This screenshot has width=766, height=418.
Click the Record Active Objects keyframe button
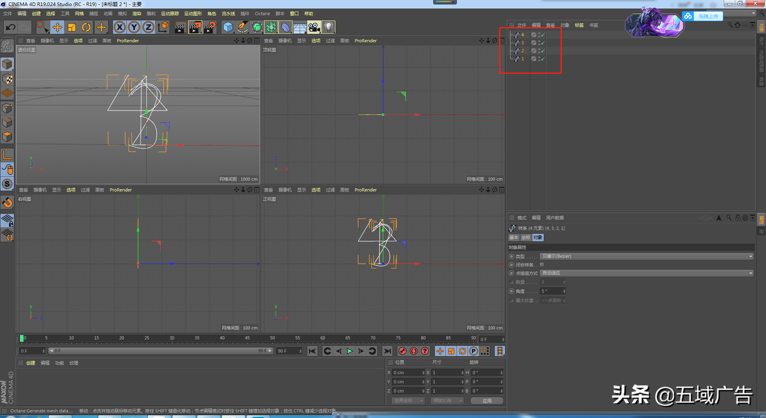point(403,351)
